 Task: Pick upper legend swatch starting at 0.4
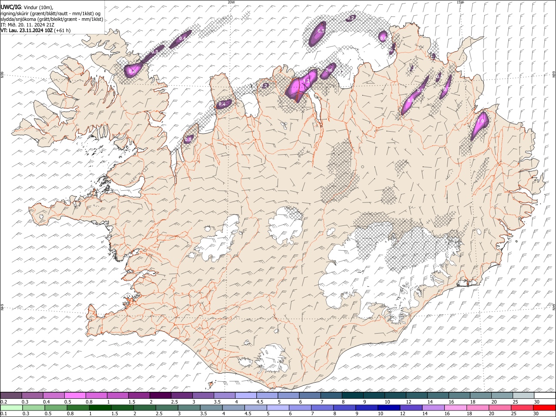pyautogui.click(x=53, y=396)
